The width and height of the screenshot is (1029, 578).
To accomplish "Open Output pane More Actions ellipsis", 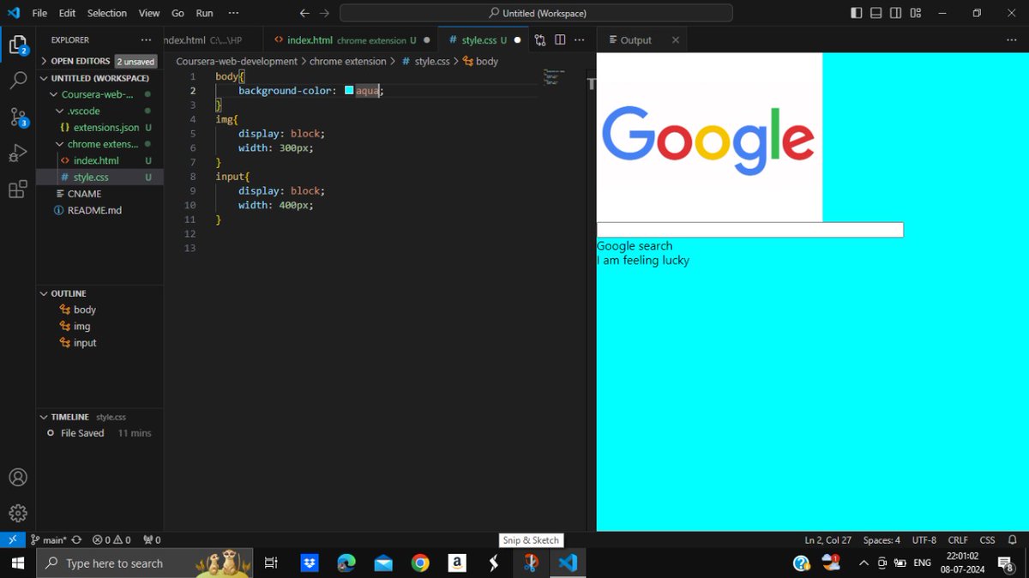I will pos(1011,40).
